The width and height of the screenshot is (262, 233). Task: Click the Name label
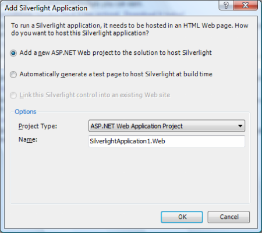pos(28,140)
